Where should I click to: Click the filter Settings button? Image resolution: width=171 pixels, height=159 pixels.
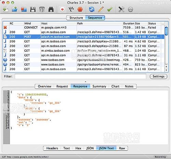pyautogui.click(x=158, y=76)
